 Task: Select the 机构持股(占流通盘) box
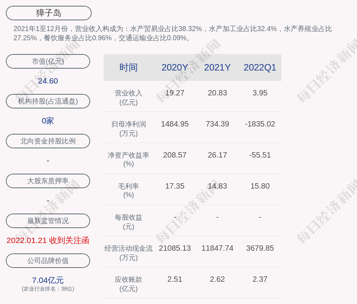(48, 101)
